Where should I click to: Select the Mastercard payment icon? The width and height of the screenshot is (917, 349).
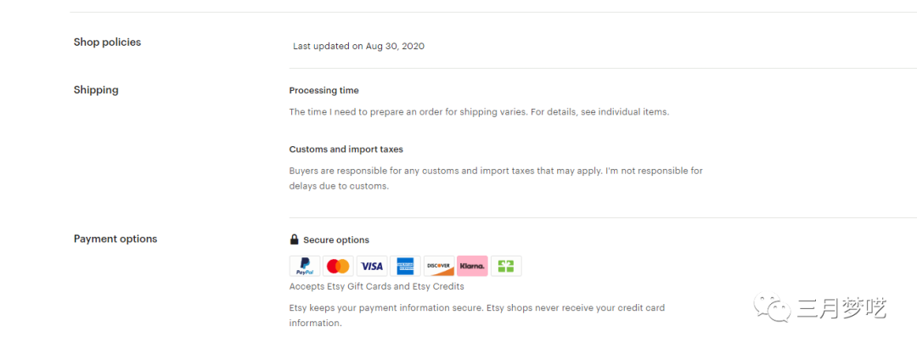pyautogui.click(x=338, y=267)
